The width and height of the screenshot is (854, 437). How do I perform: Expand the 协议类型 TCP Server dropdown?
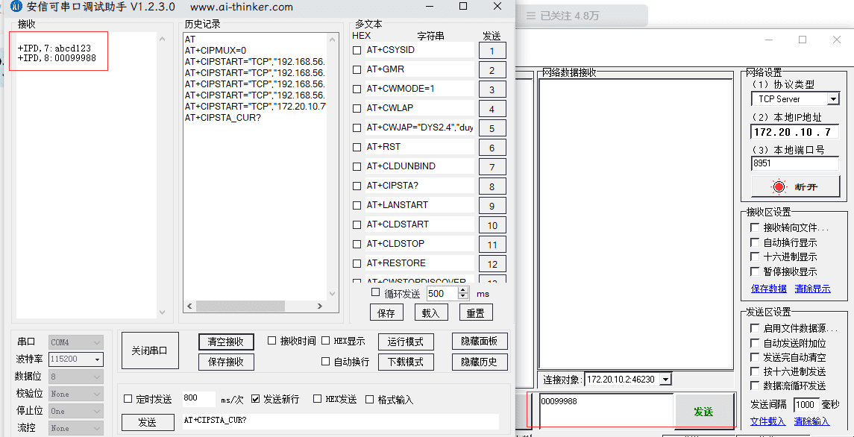click(832, 99)
